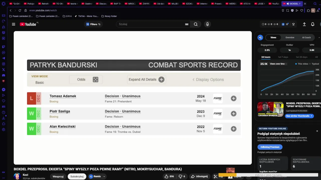Click the pin icon in address bar
The image size is (321, 180).
pos(283,10)
